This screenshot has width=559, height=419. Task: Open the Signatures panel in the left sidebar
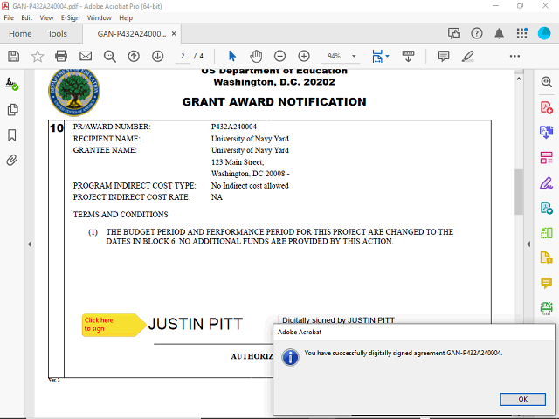pyautogui.click(x=12, y=85)
